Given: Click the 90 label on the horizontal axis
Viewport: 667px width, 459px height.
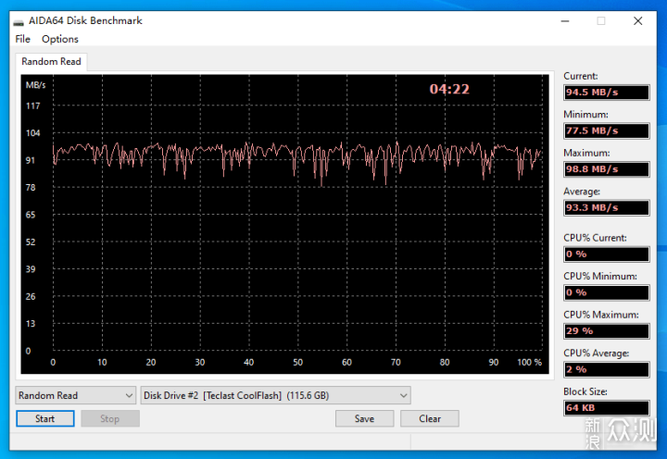Looking at the screenshot, I should coord(494,362).
